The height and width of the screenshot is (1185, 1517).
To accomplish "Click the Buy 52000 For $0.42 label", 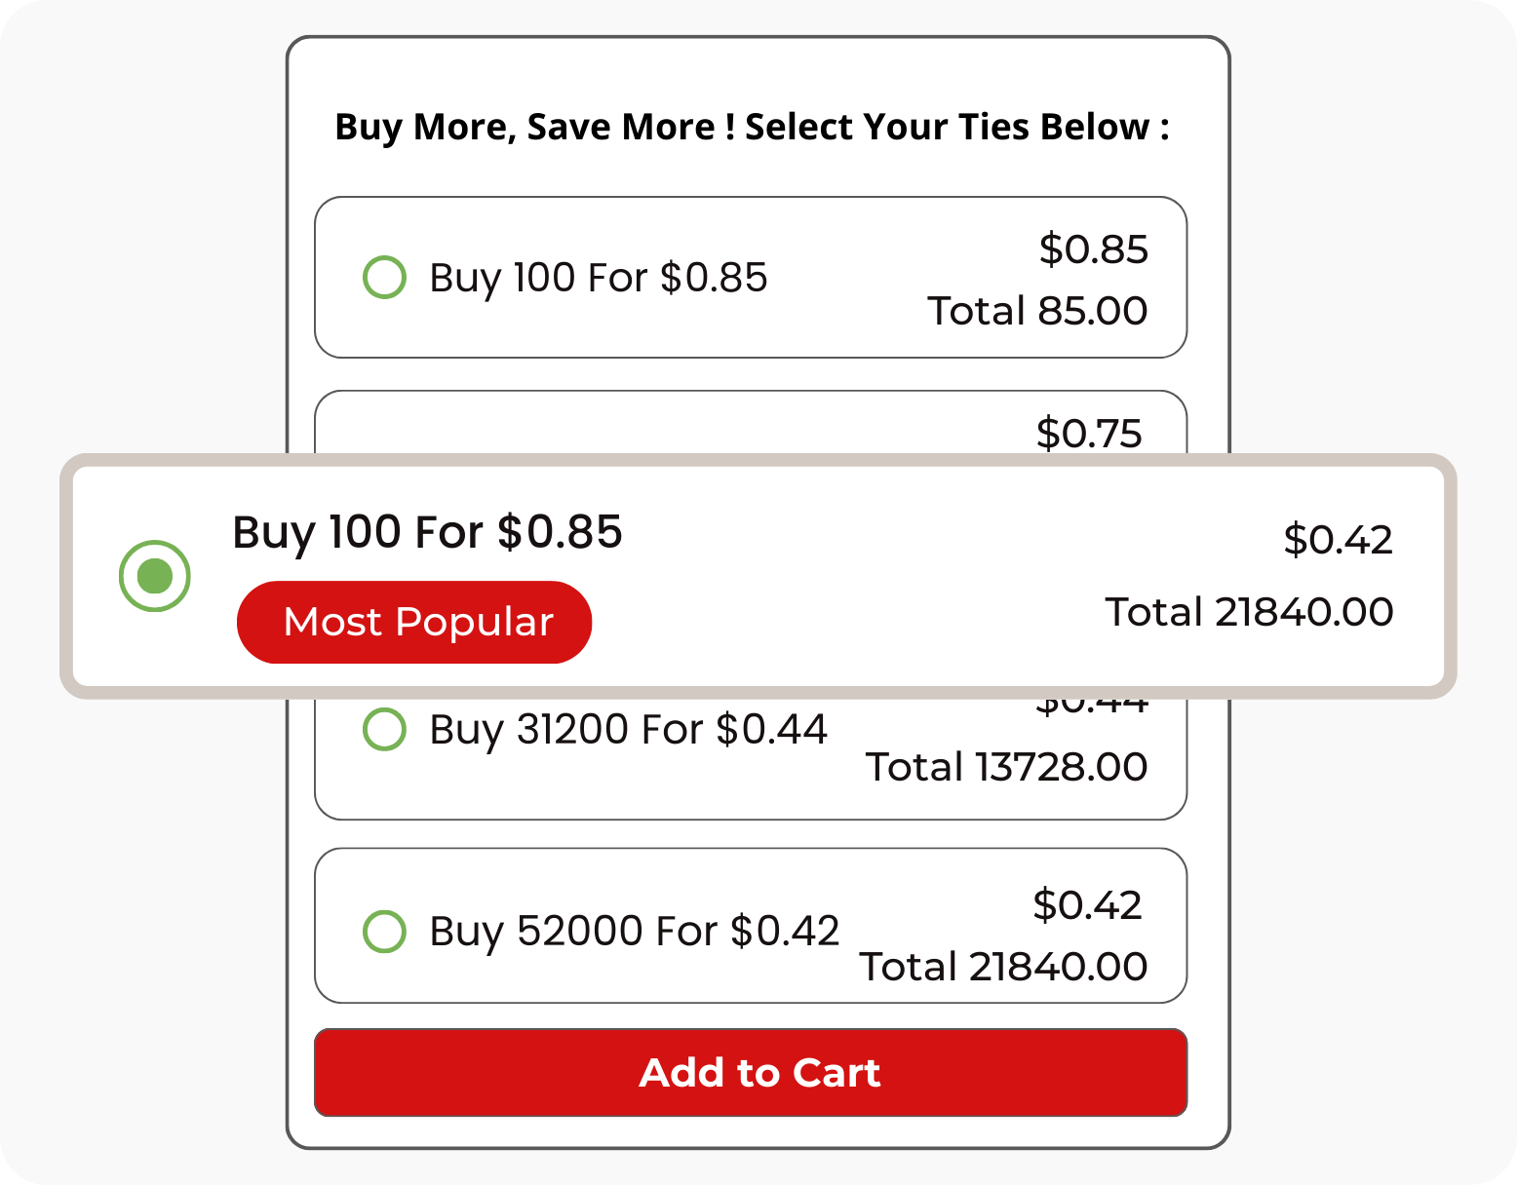I will (634, 931).
